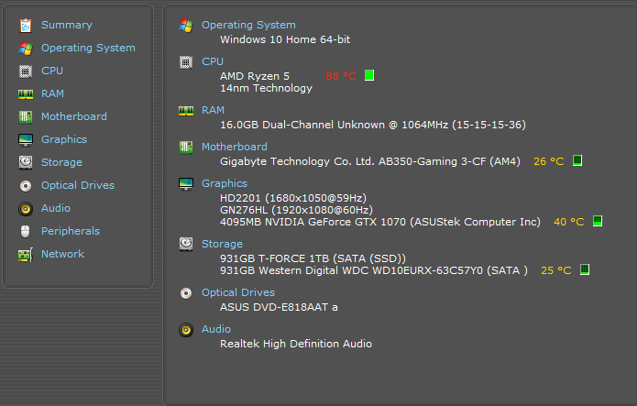Open Storage in the sidebar
The image size is (637, 406).
point(61,162)
